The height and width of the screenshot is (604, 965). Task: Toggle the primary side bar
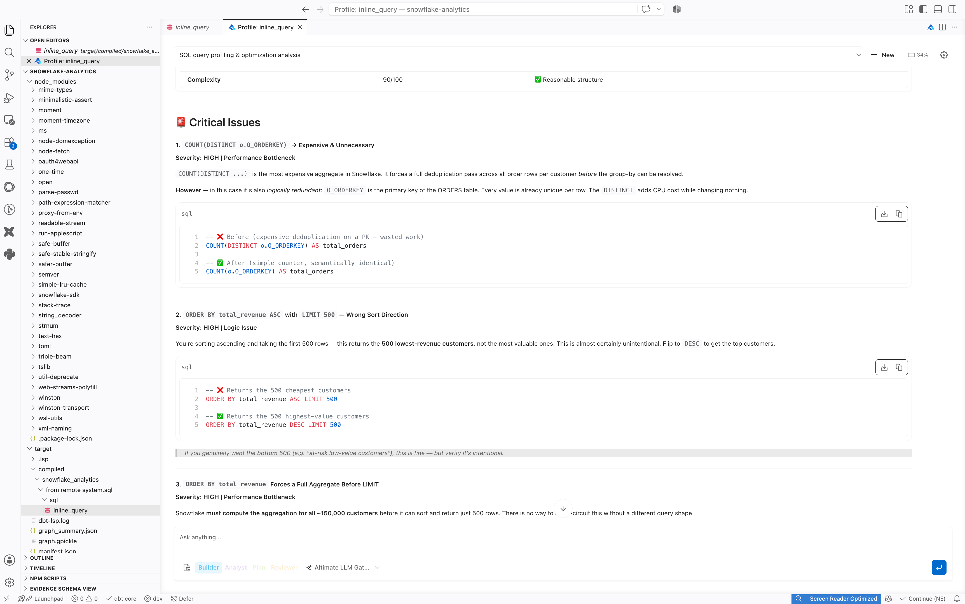click(923, 9)
